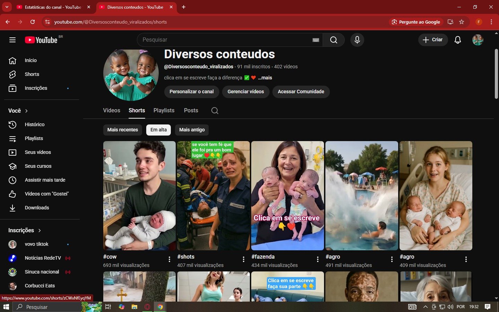The image size is (499, 312).
Task: Choose the Mais antigo filter chip
Action: tap(192, 130)
